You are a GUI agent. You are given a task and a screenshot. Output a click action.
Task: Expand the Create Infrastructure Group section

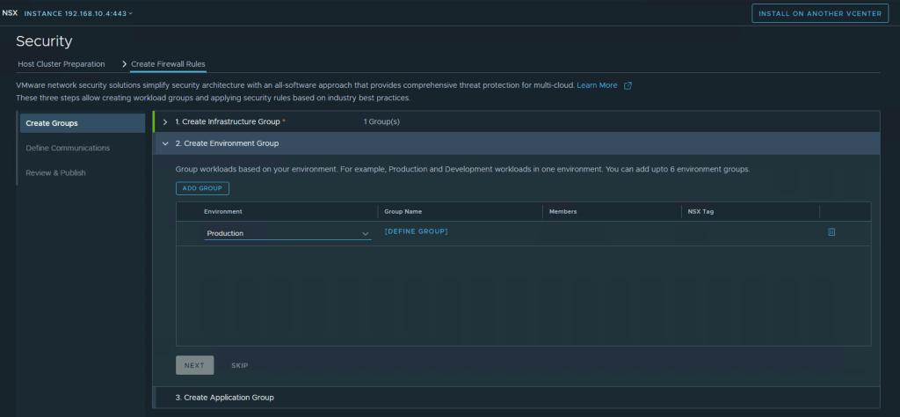pyautogui.click(x=165, y=121)
